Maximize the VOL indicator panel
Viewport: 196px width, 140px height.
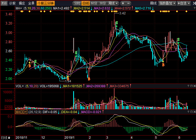(x=191, y=86)
